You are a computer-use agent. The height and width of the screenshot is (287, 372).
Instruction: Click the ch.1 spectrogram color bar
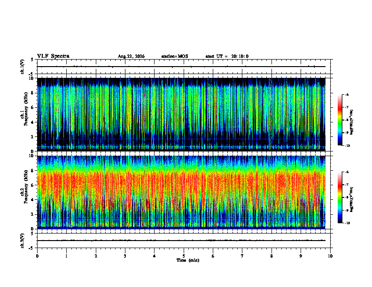pyautogui.click(x=340, y=120)
